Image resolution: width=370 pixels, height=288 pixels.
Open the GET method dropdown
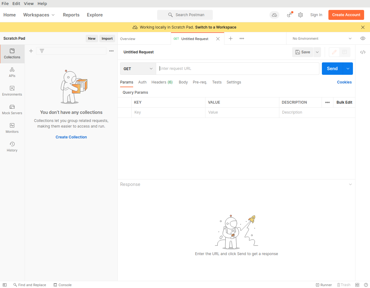pos(138,69)
